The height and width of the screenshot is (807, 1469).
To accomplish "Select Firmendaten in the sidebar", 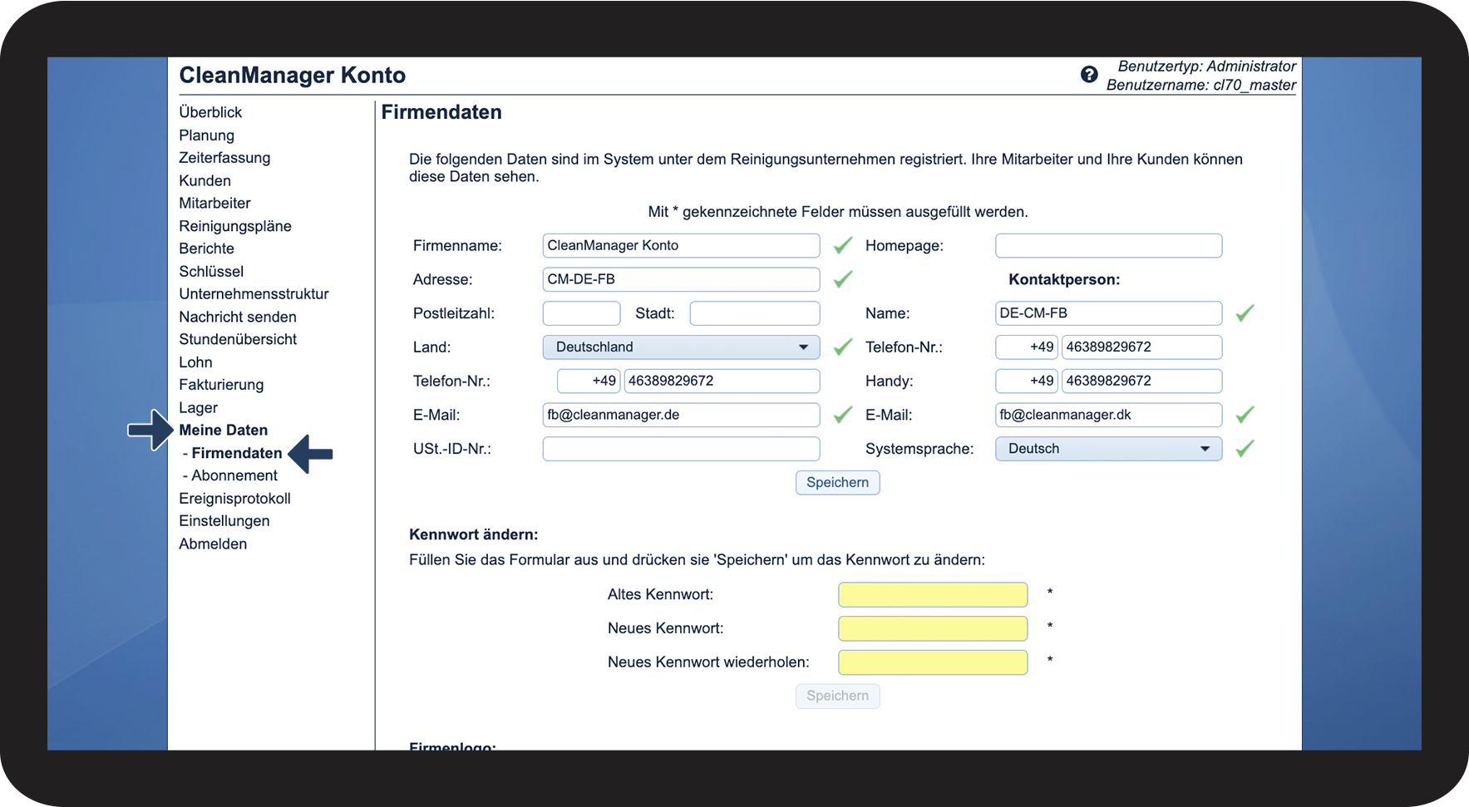I will click(236, 453).
